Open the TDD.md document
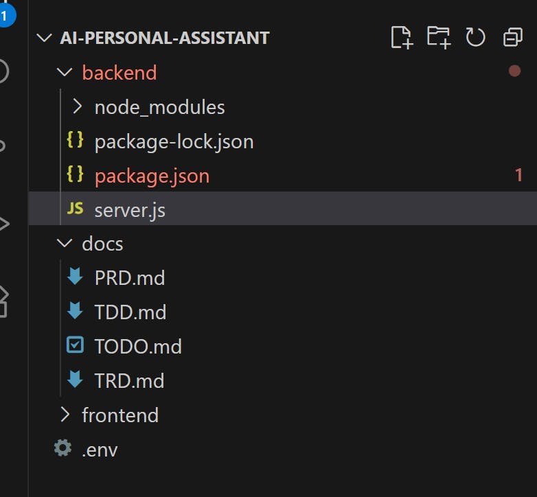 pos(130,312)
